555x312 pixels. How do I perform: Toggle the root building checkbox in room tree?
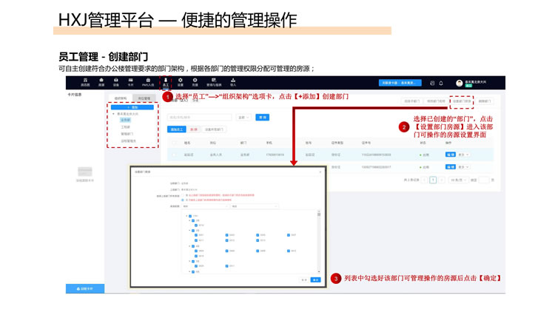(x=190, y=216)
